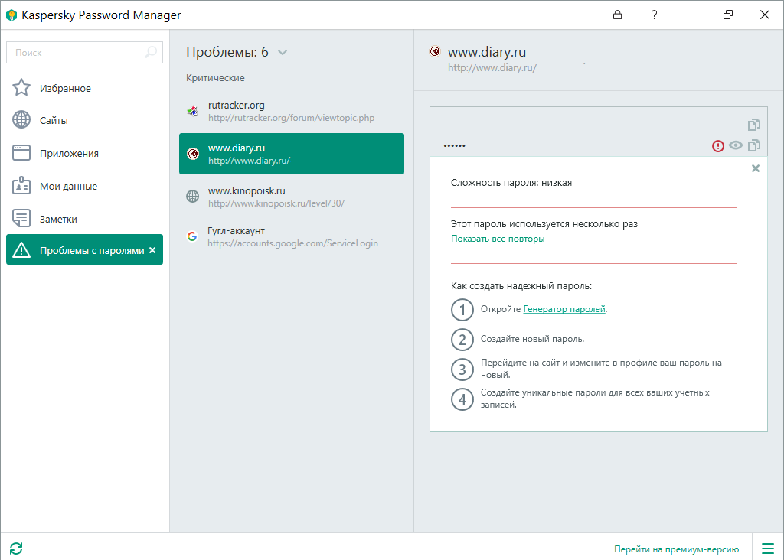Viewport: 784px width, 560px height.
Task: Open the hamburger menu at bottom right
Action: [x=768, y=548]
